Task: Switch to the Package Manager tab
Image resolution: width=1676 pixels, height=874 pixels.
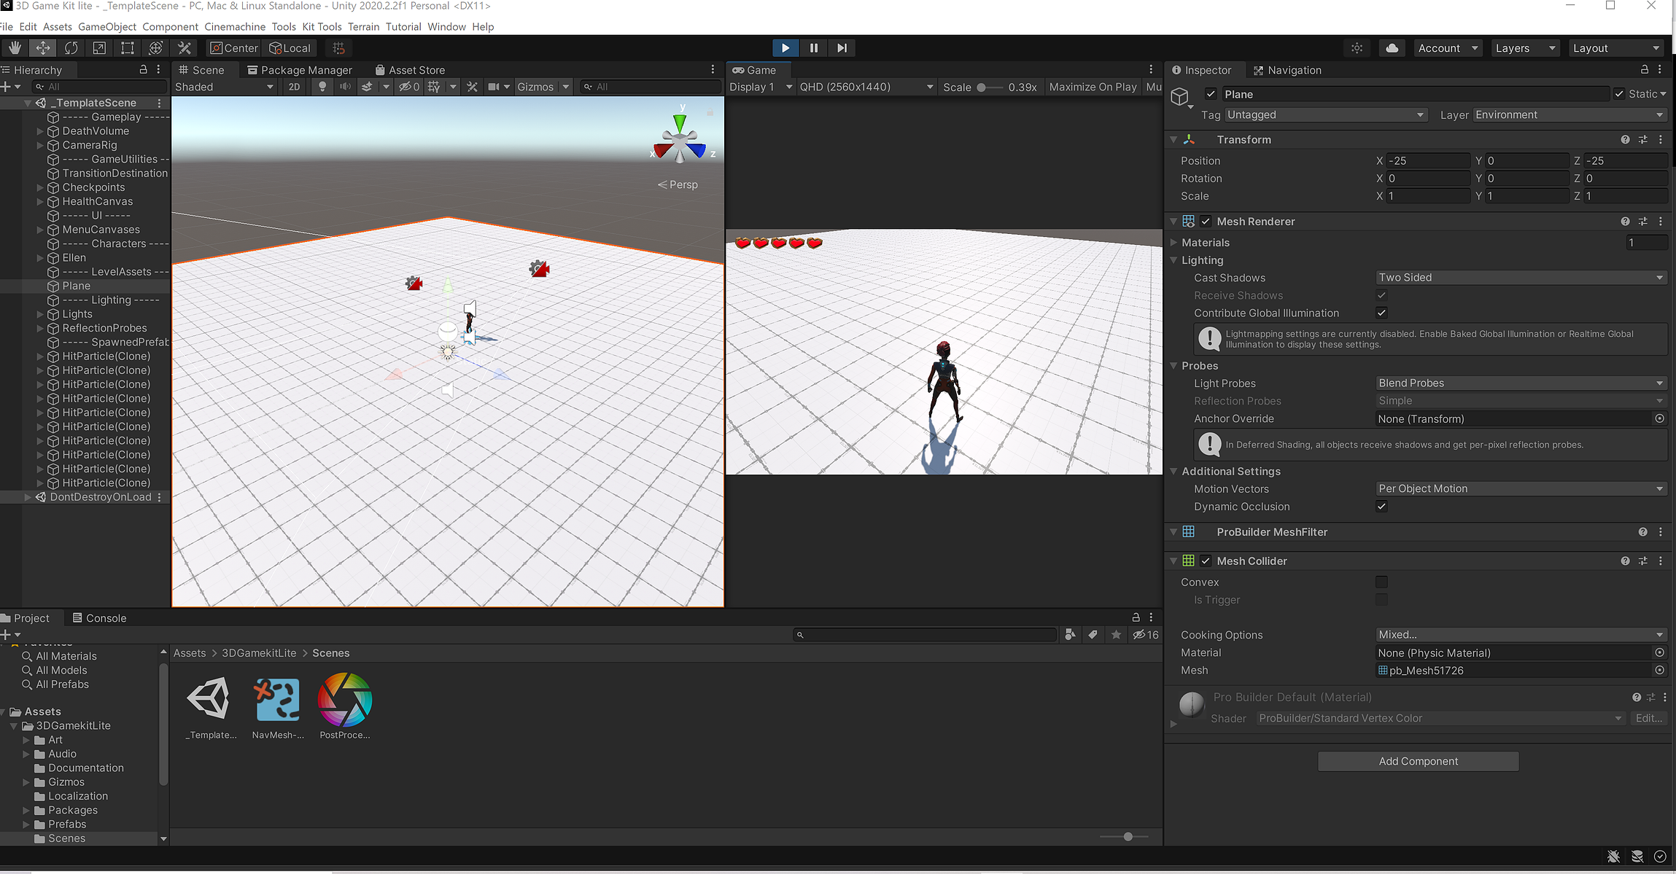Action: click(x=300, y=70)
